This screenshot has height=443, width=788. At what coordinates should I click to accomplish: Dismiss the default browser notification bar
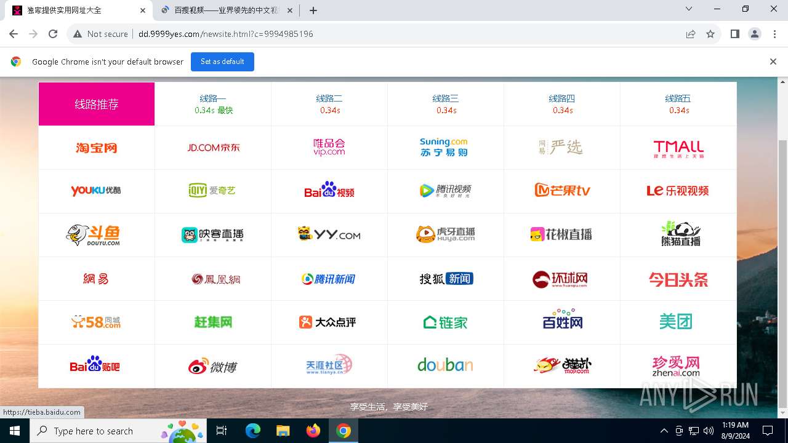tap(773, 62)
